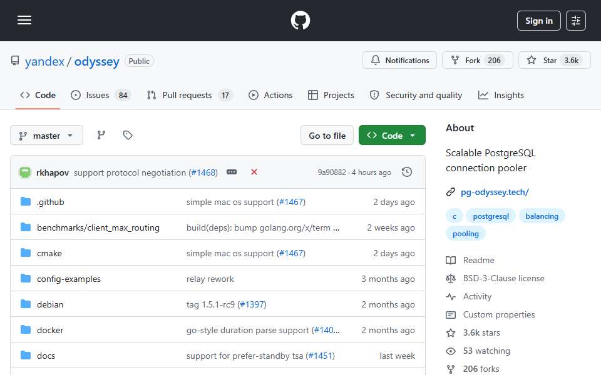Open the docker folder
Image resolution: width=601 pixels, height=375 pixels.
click(x=50, y=330)
